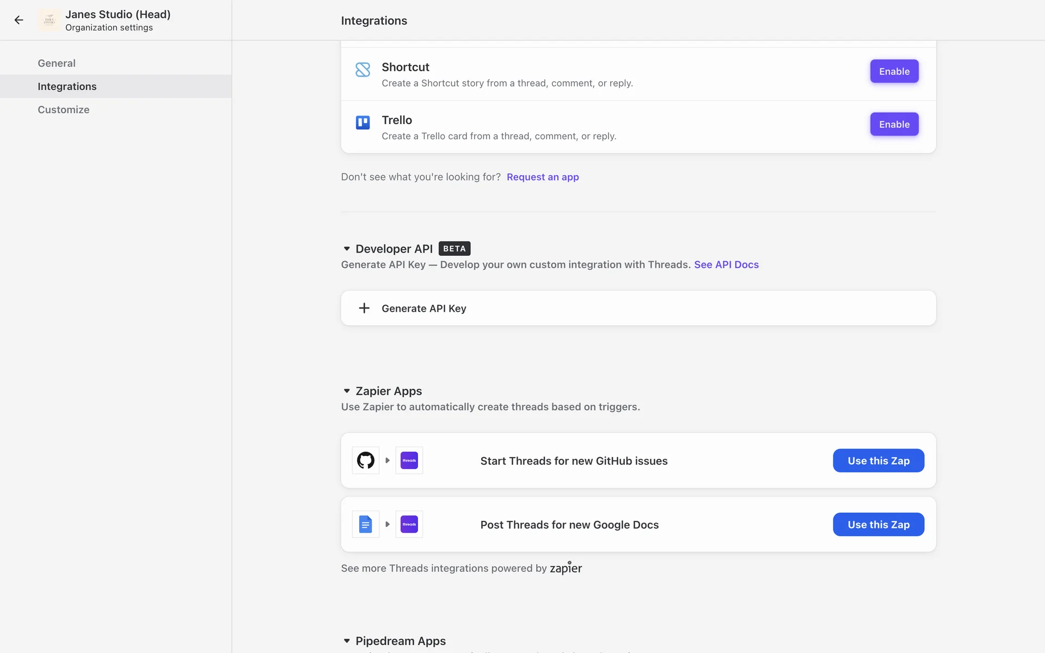Open the Customize settings tab
1045x653 pixels.
[x=64, y=109]
